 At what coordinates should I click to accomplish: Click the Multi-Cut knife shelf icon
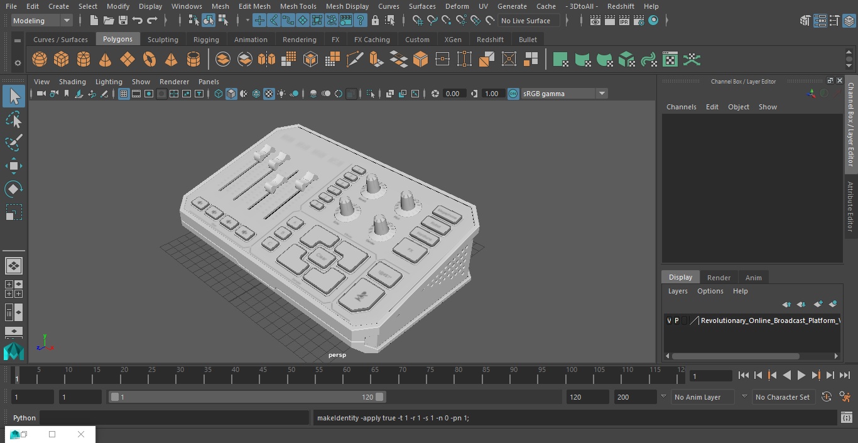[x=354, y=60]
